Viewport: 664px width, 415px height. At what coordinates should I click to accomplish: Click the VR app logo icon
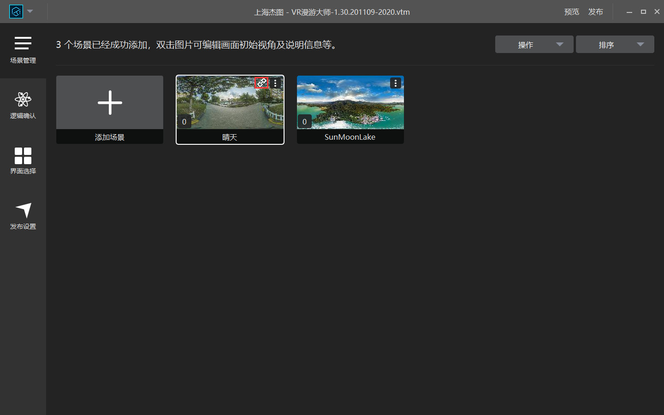coord(16,12)
